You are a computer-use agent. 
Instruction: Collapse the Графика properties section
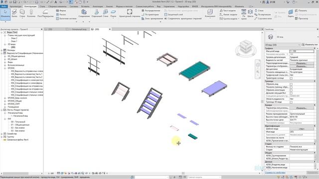pyautogui.click(x=315, y=49)
